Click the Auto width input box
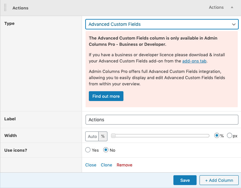Screen dimensions: 241x188 click(x=92, y=136)
